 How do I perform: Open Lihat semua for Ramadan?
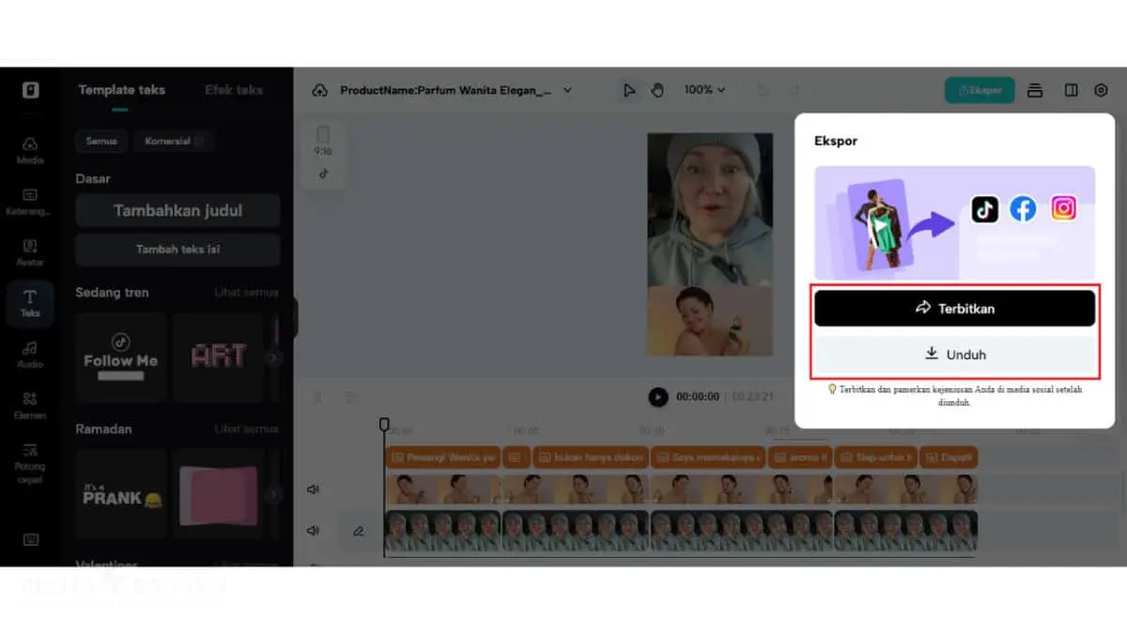pyautogui.click(x=246, y=429)
